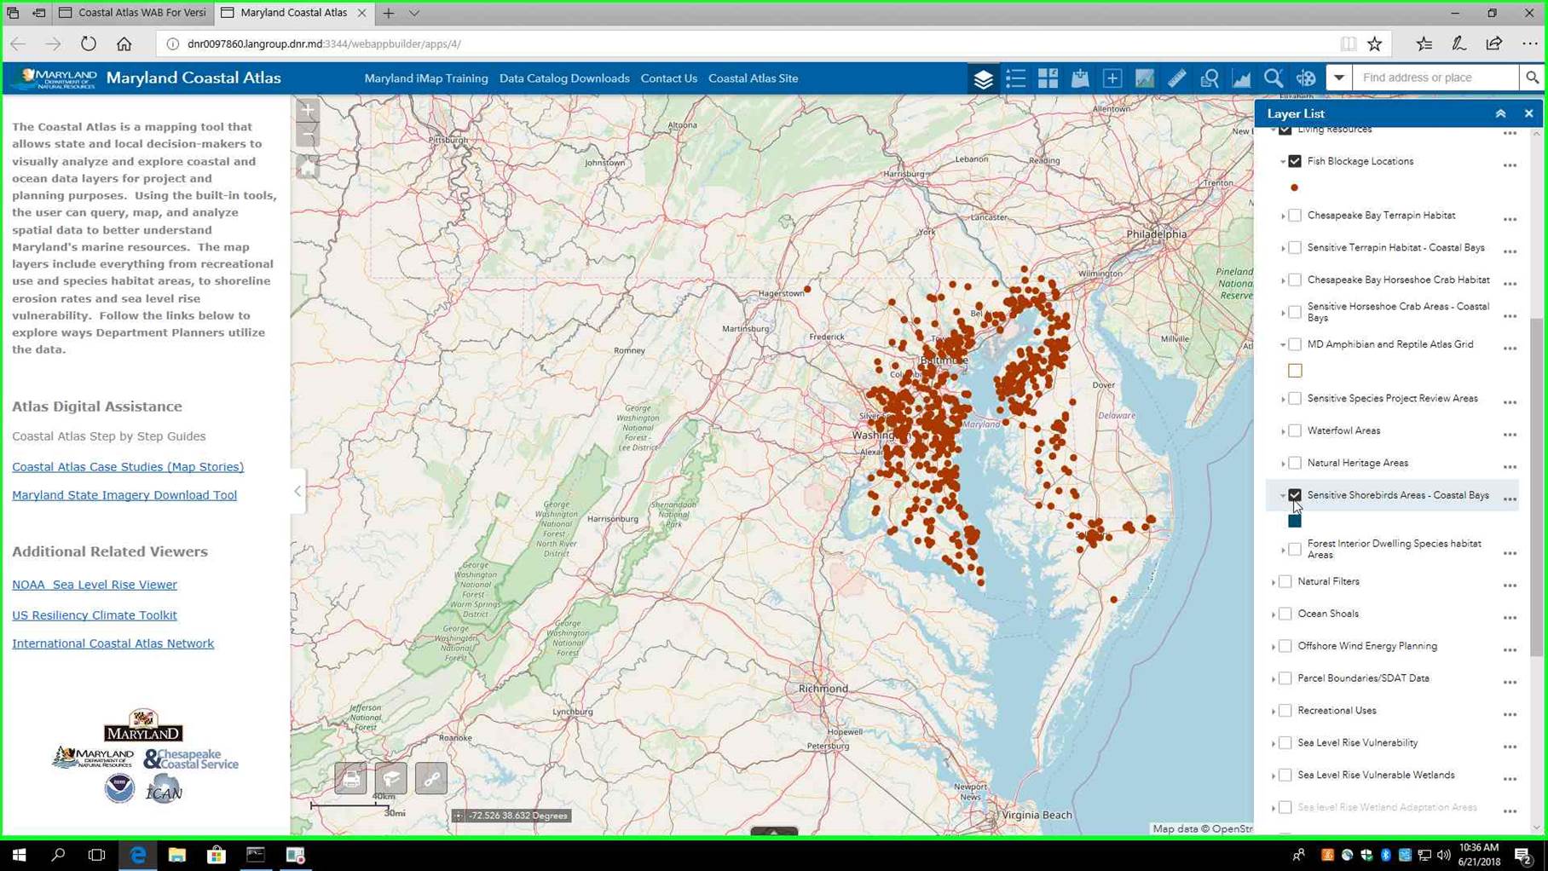Click the map Home extent button
Screen dimensions: 1548x871
click(x=308, y=167)
